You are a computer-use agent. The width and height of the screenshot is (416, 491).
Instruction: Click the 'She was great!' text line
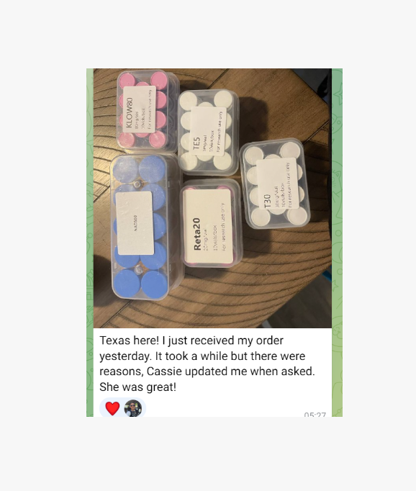coord(137,387)
